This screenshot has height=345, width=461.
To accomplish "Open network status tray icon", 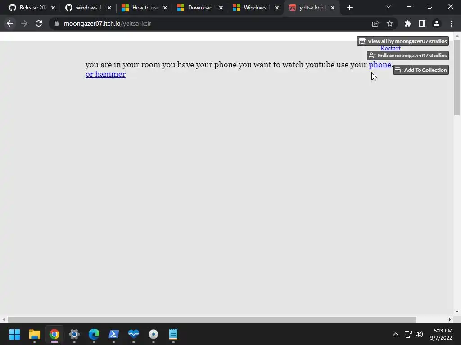I will tap(408, 334).
